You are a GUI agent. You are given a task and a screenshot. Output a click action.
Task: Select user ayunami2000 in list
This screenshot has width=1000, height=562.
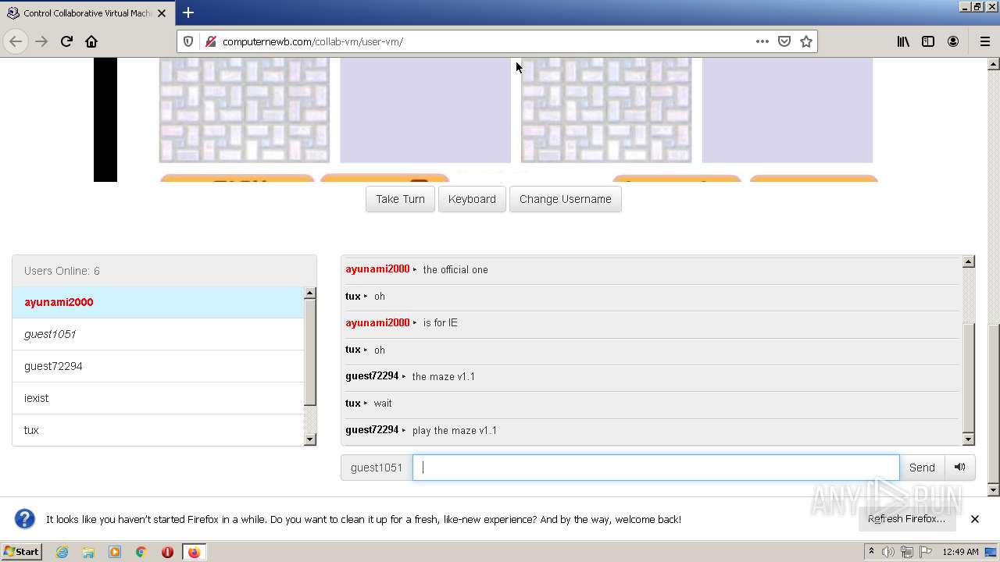click(x=158, y=302)
